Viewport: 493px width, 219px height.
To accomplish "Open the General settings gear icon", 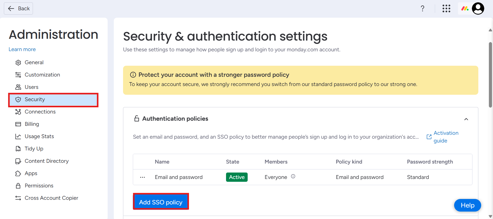I will 18,62.
